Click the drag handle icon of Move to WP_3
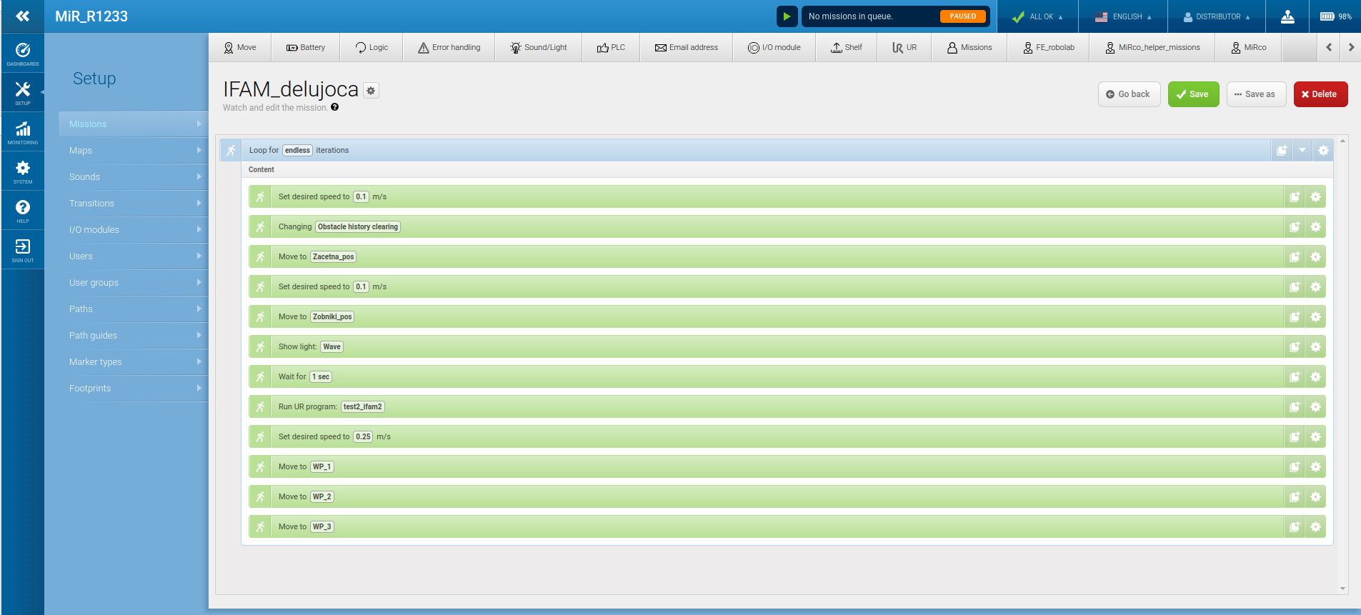The height and width of the screenshot is (615, 1361). coord(260,526)
